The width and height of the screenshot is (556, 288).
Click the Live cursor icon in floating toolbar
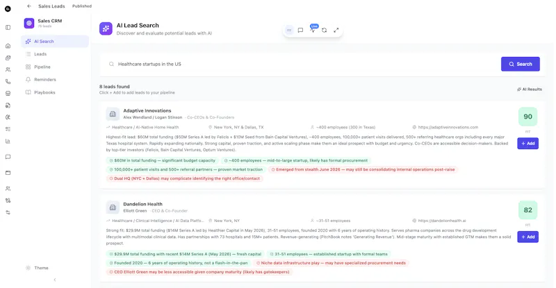[x=312, y=31]
